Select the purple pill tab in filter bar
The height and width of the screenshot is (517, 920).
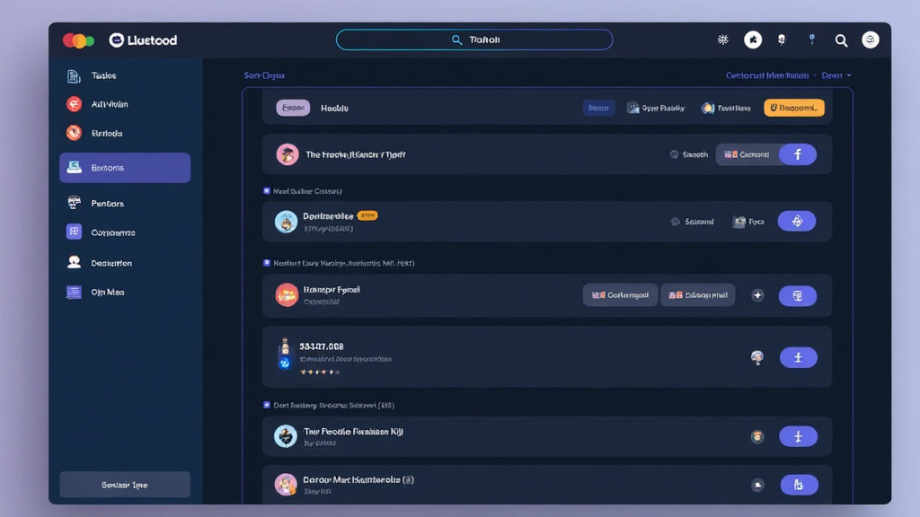tap(293, 108)
